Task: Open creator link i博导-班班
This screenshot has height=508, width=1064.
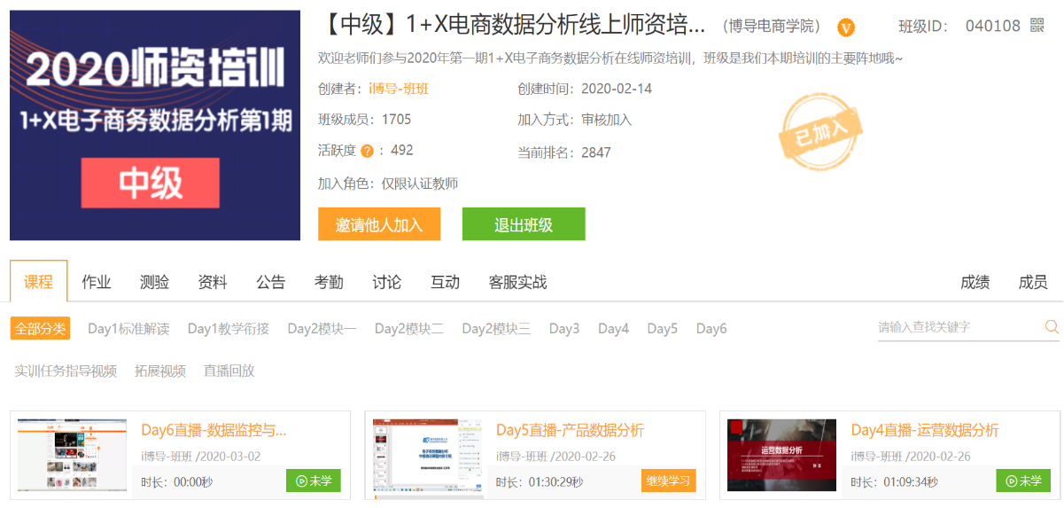Action: click(x=399, y=89)
